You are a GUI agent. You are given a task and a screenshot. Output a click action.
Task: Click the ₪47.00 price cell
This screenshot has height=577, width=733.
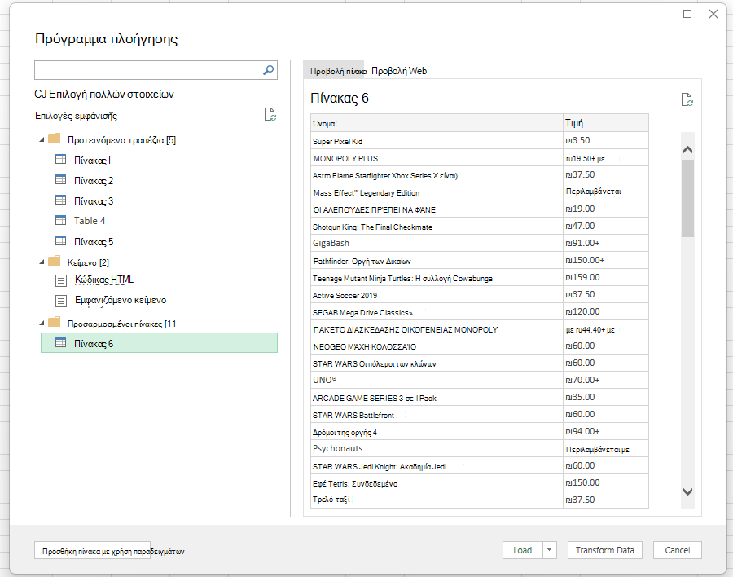[606, 226]
